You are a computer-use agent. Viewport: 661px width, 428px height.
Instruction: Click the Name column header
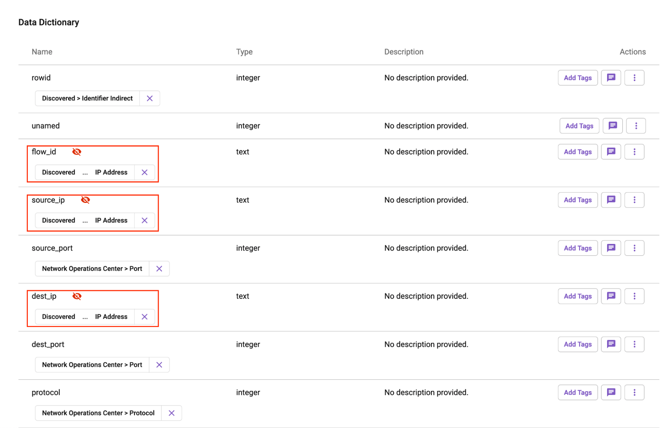(x=42, y=52)
